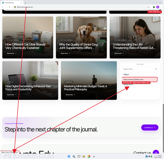Open Mastering Minimalist Budget Travel title

86,88
